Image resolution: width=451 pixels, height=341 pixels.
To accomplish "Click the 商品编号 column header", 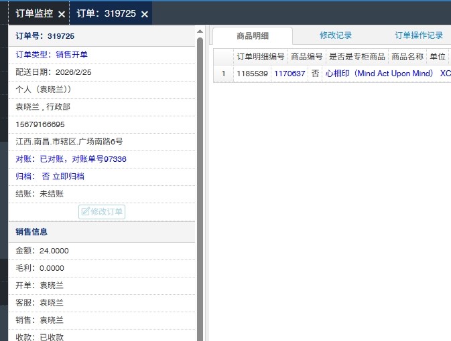I will (307, 57).
